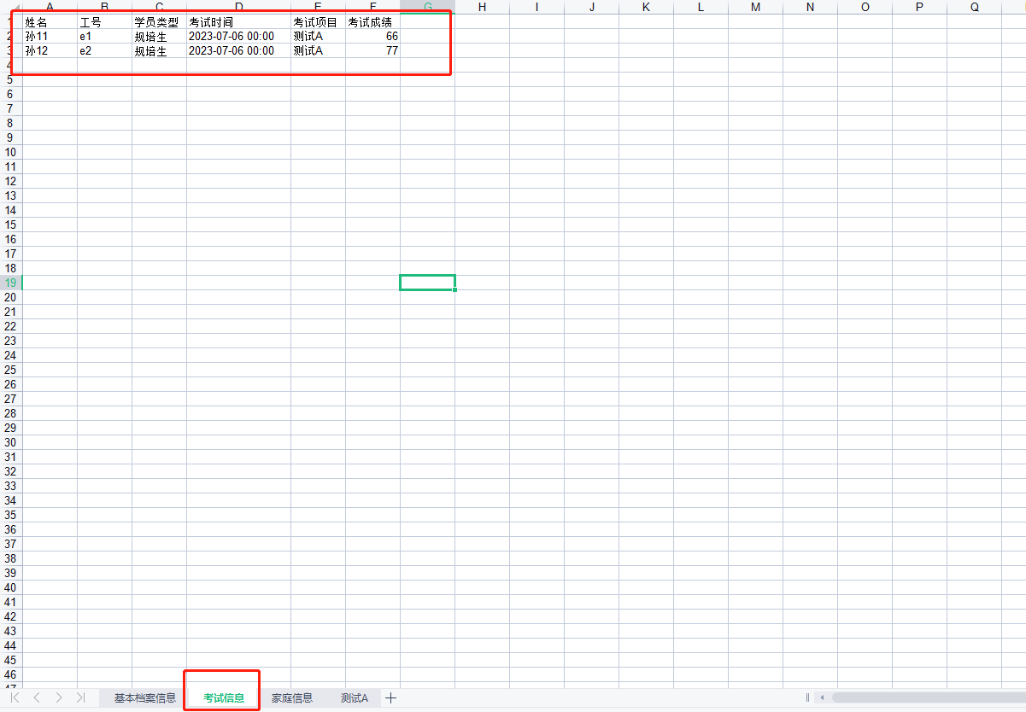Image resolution: width=1026 pixels, height=712 pixels.
Task: Click the scrollbar split handle beside sheet tabs
Action: (x=807, y=697)
